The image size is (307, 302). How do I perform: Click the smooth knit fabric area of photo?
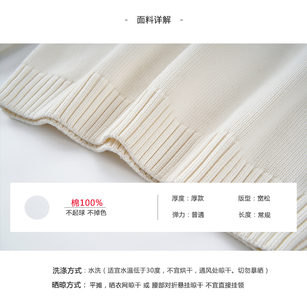pos(225,88)
